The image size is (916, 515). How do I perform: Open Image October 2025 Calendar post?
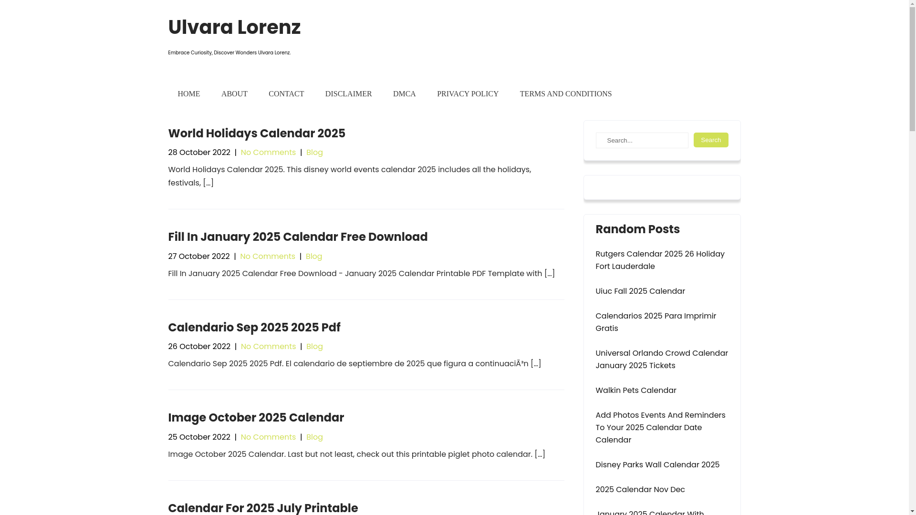256,418
